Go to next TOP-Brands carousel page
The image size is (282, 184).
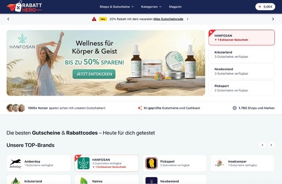pyautogui.click(x=271, y=145)
